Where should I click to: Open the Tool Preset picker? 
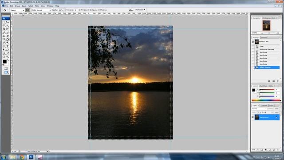pos(5,10)
